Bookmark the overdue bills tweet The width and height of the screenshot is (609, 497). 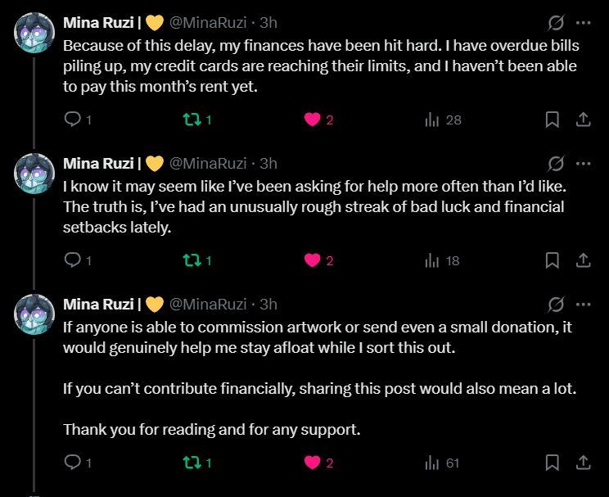click(x=553, y=120)
